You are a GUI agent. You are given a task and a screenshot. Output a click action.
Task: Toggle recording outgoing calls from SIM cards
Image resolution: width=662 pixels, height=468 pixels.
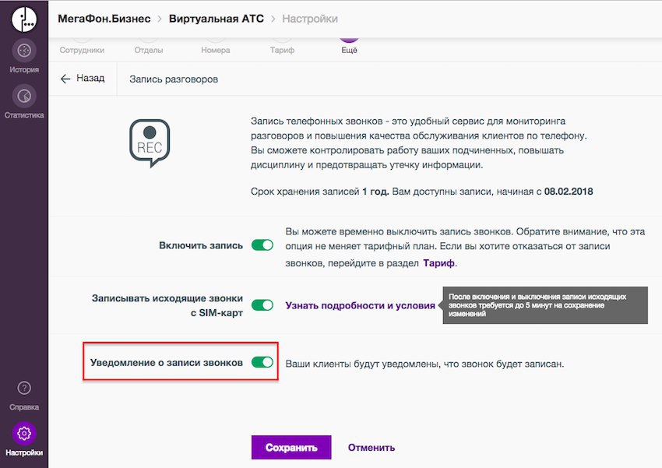pos(262,305)
